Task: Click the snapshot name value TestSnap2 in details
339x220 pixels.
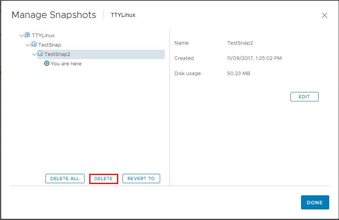Action: (x=240, y=43)
